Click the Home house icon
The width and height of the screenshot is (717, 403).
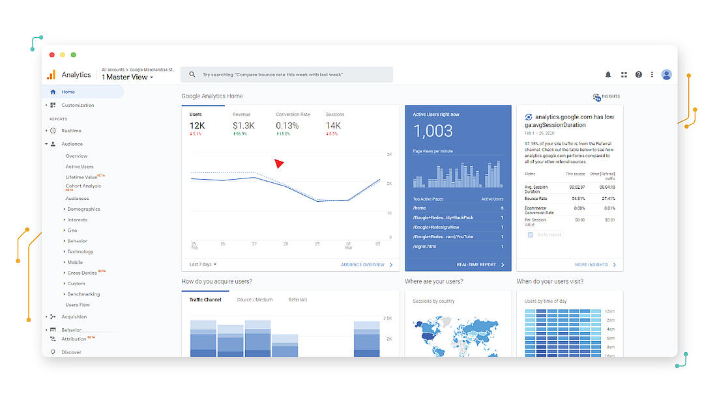pyautogui.click(x=53, y=92)
